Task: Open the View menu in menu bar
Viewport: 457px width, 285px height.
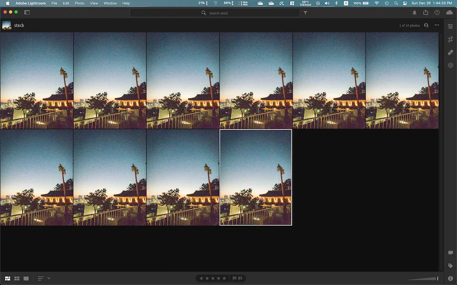Action: (94, 3)
